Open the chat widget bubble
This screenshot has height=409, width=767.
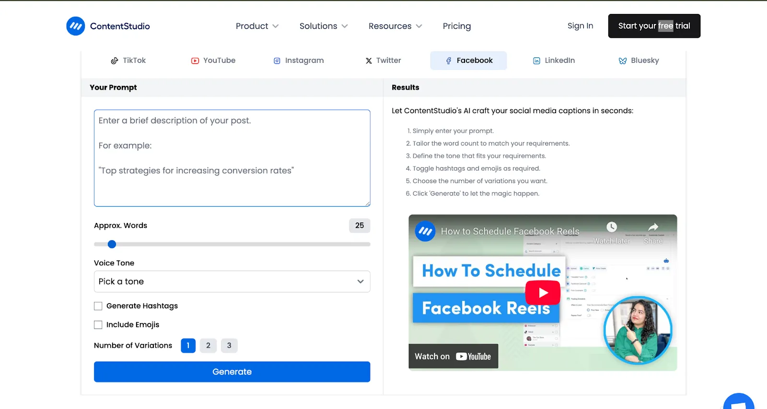pos(739,402)
